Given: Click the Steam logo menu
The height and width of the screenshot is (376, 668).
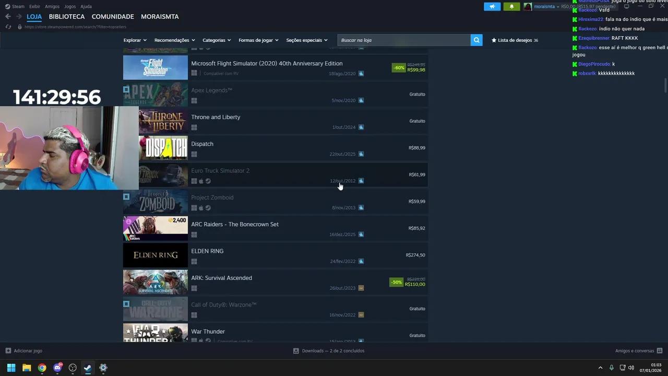Looking at the screenshot, I should [x=7, y=6].
